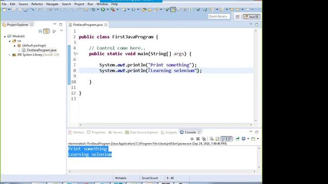Click 'Smart Insert' in the status bar
Image resolution: width=328 pixels, height=184 pixels.
click(150, 178)
